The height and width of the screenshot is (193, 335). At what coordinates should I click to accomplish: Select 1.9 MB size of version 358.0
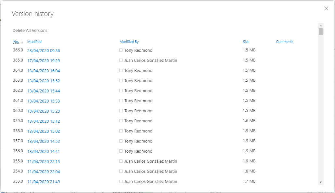249,131
